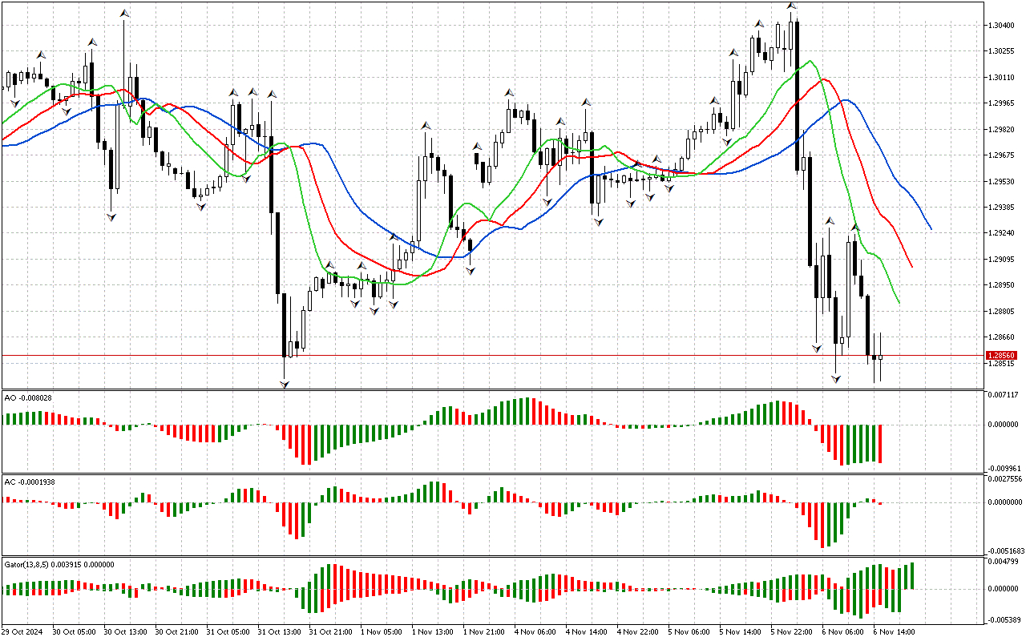This screenshot has height=641, width=1026.
Task: Click price level 1.28950 on the axis
Action: point(1002,285)
